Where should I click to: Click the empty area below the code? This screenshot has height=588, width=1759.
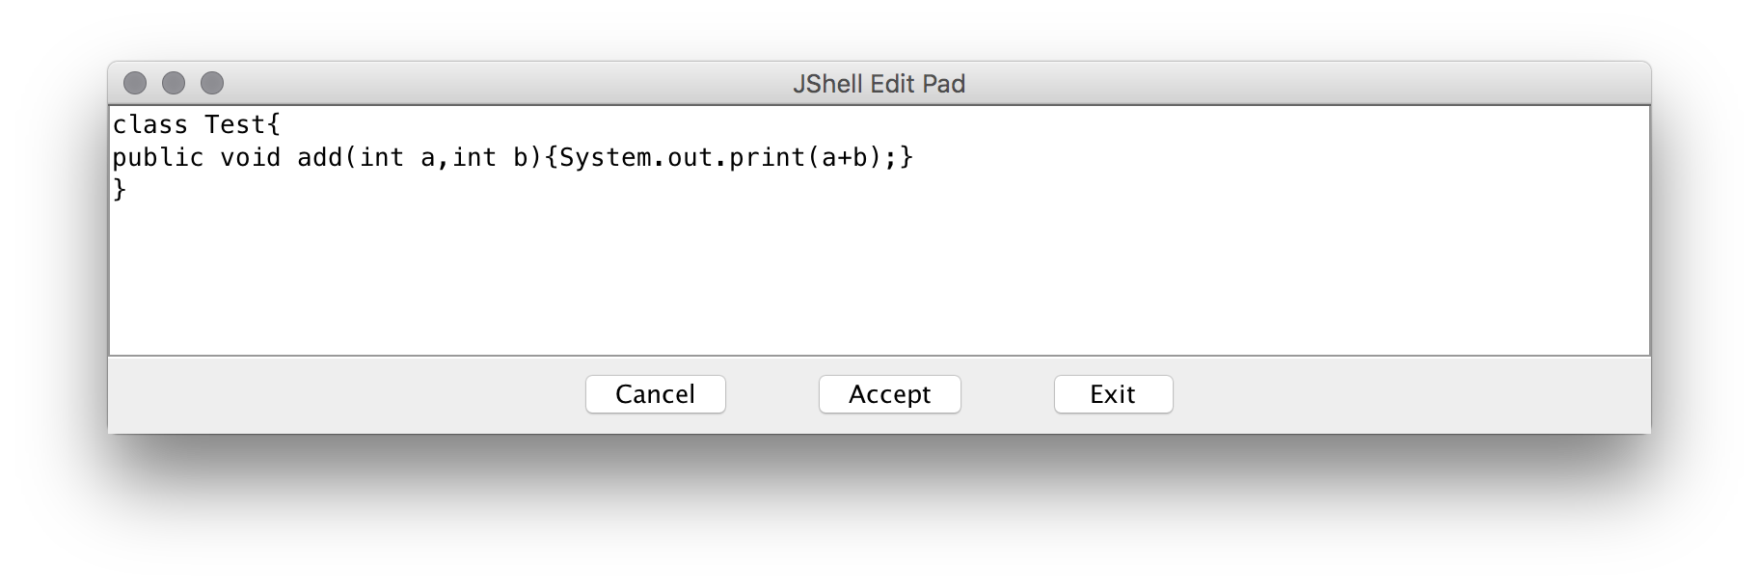click(x=868, y=280)
